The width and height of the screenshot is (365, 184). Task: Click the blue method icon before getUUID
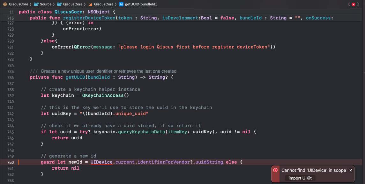pos(121,4)
